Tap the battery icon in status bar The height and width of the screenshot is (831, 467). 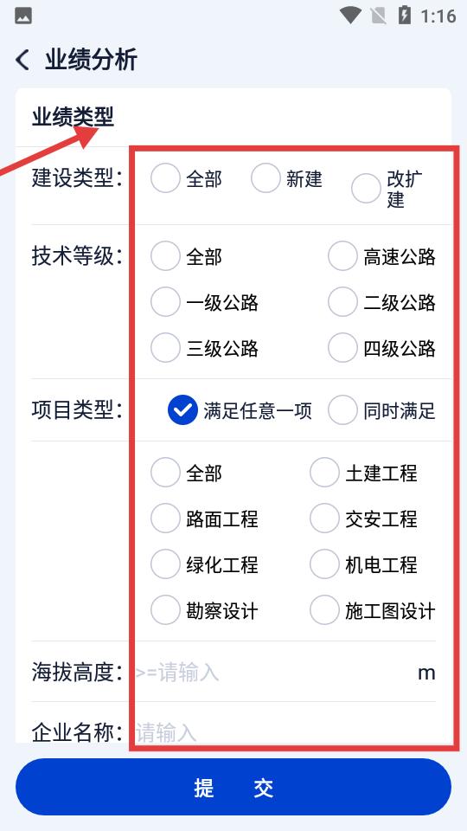405,16
